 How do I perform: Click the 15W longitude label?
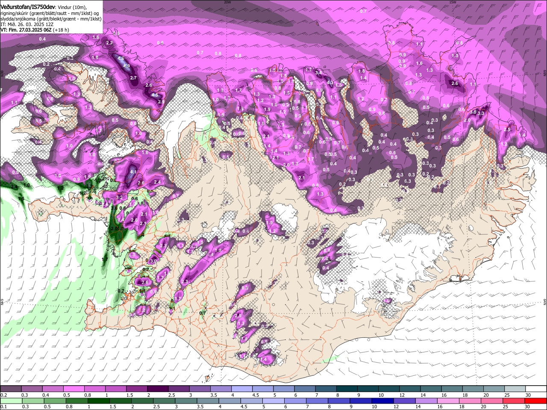(453, 2)
